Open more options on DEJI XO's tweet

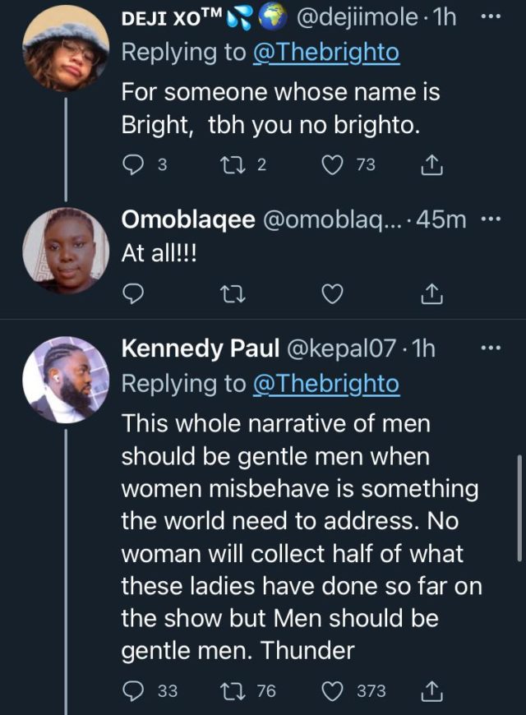click(492, 19)
